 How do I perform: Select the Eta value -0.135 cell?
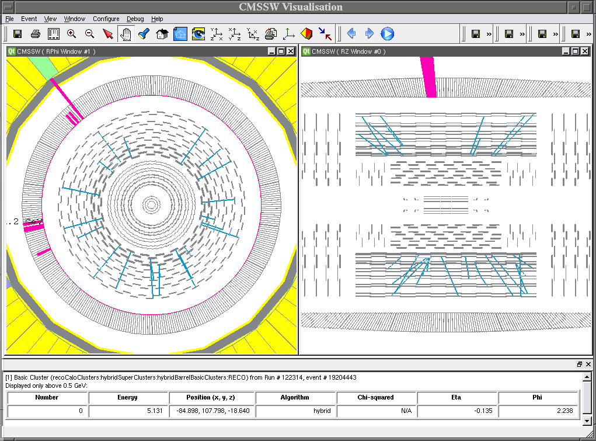coord(457,411)
